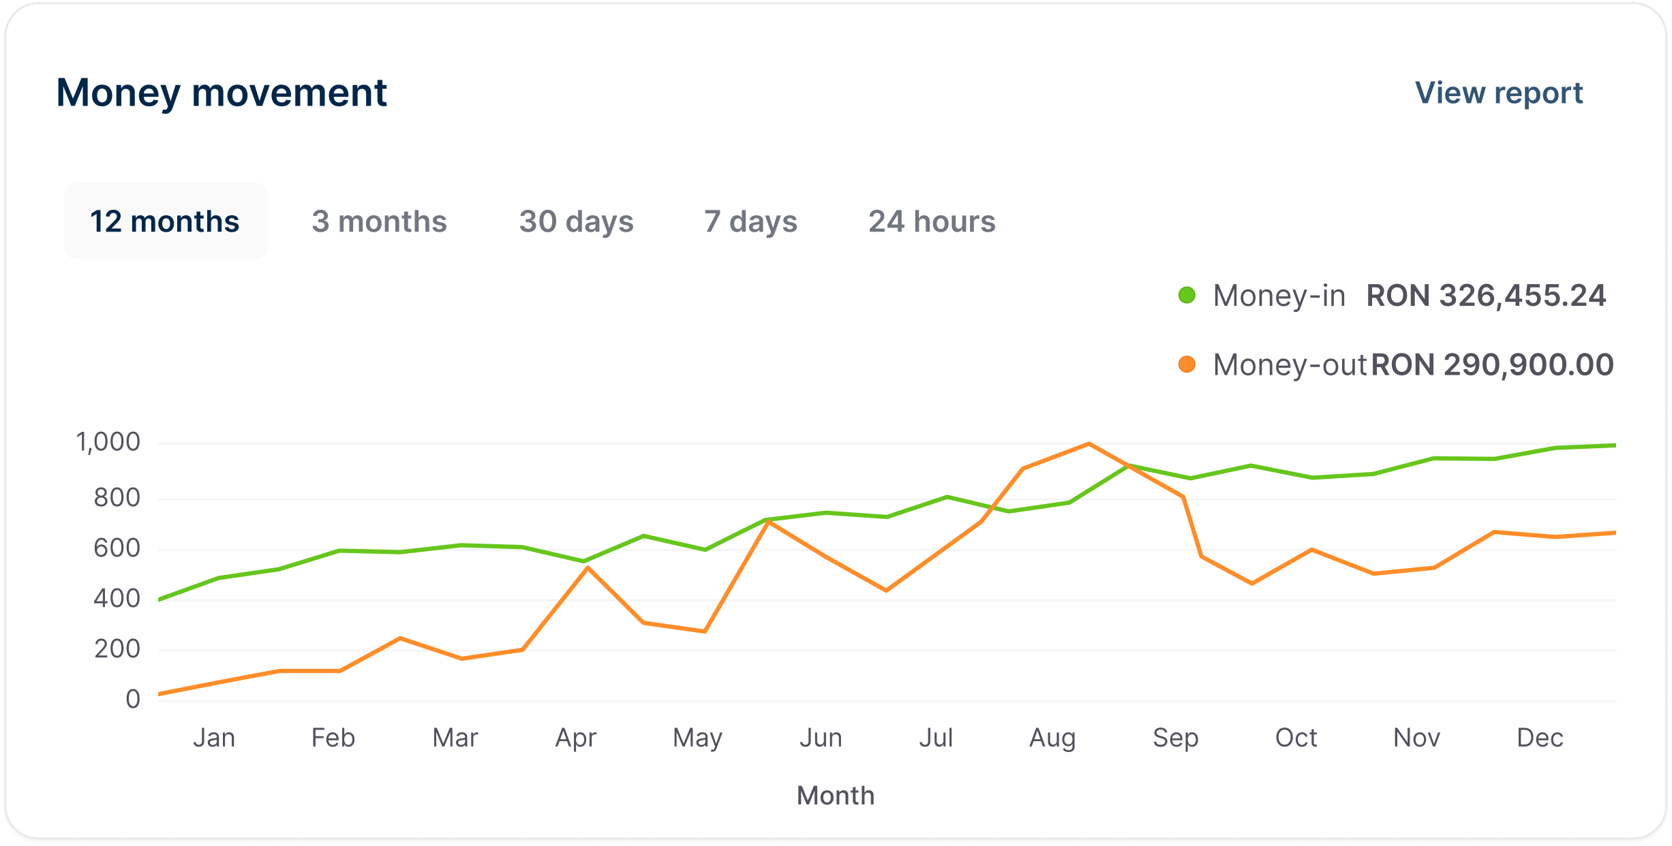1672x846 pixels.
Task: Click the Month axis title
Action: [x=835, y=796]
